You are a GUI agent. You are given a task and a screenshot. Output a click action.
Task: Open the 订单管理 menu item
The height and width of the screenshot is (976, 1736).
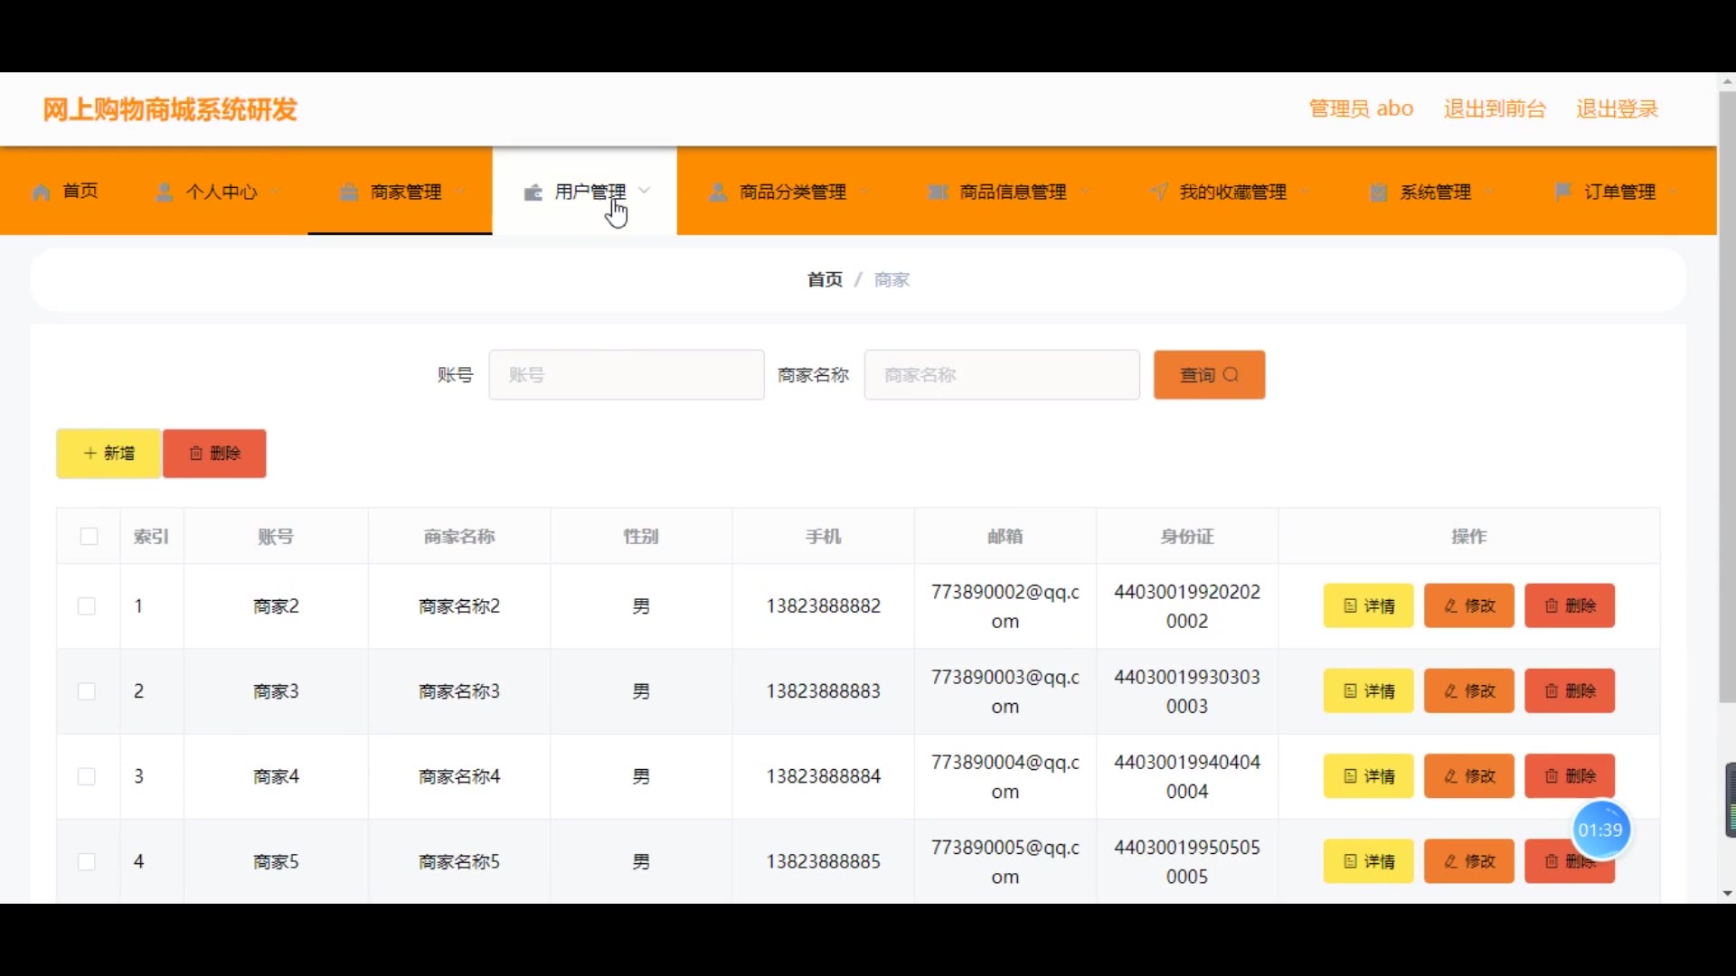(1619, 192)
